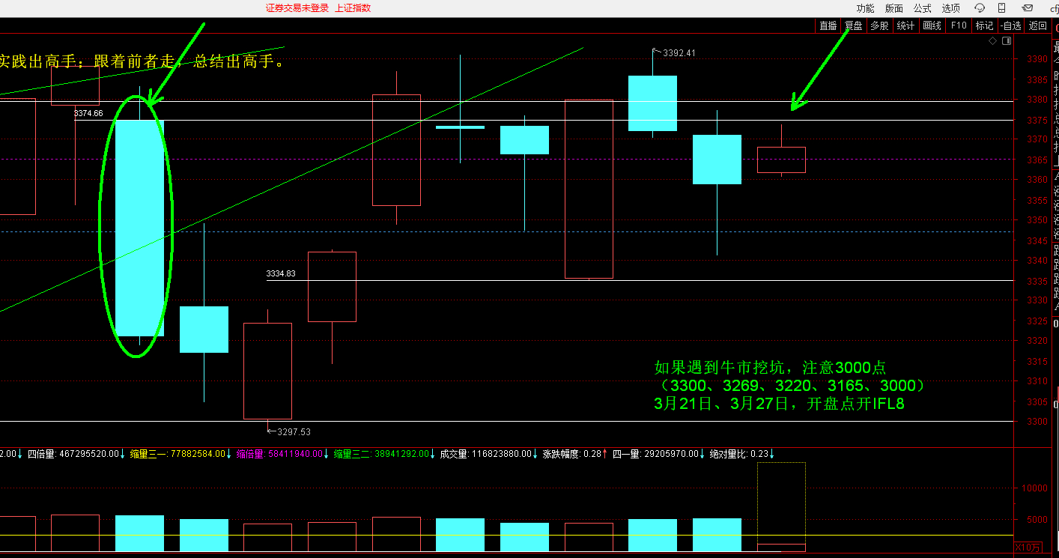Click the 统计 toolbar button
This screenshot has width=1059, height=558.
pyautogui.click(x=905, y=25)
